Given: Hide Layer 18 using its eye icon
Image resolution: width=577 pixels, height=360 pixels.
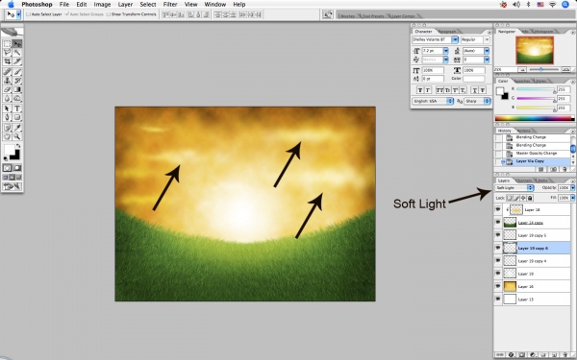Looking at the screenshot, I should coord(498,209).
